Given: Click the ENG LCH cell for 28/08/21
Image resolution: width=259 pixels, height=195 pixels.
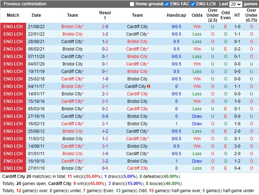Looking at the screenshot, I should click(x=13, y=42).
